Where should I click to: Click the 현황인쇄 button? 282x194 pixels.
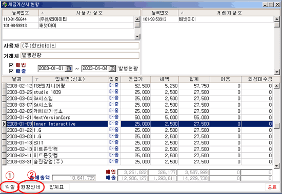[30, 187]
